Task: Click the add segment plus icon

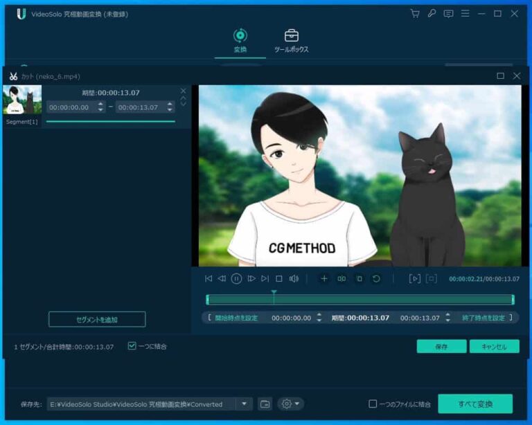Action: (x=323, y=279)
